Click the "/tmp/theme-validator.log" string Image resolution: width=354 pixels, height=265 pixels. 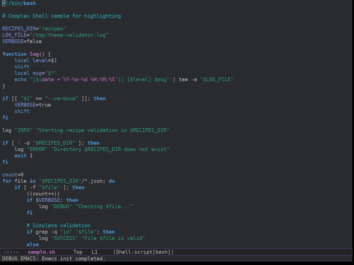point(69,35)
